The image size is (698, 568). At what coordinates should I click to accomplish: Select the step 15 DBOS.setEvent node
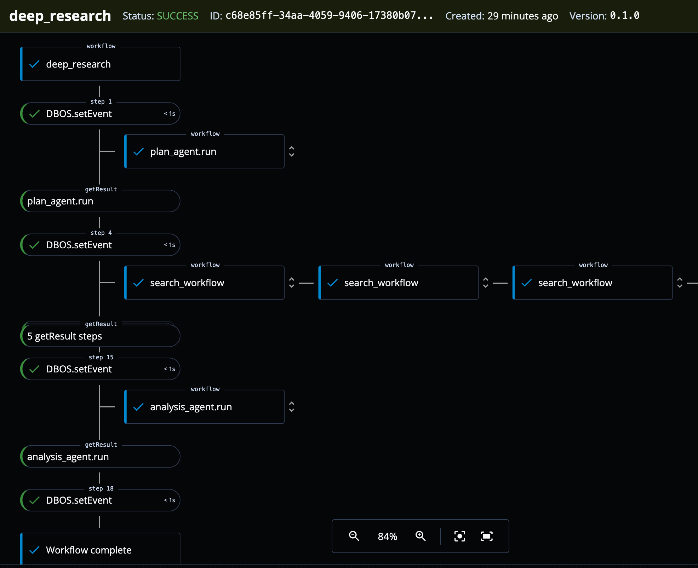[101, 369]
